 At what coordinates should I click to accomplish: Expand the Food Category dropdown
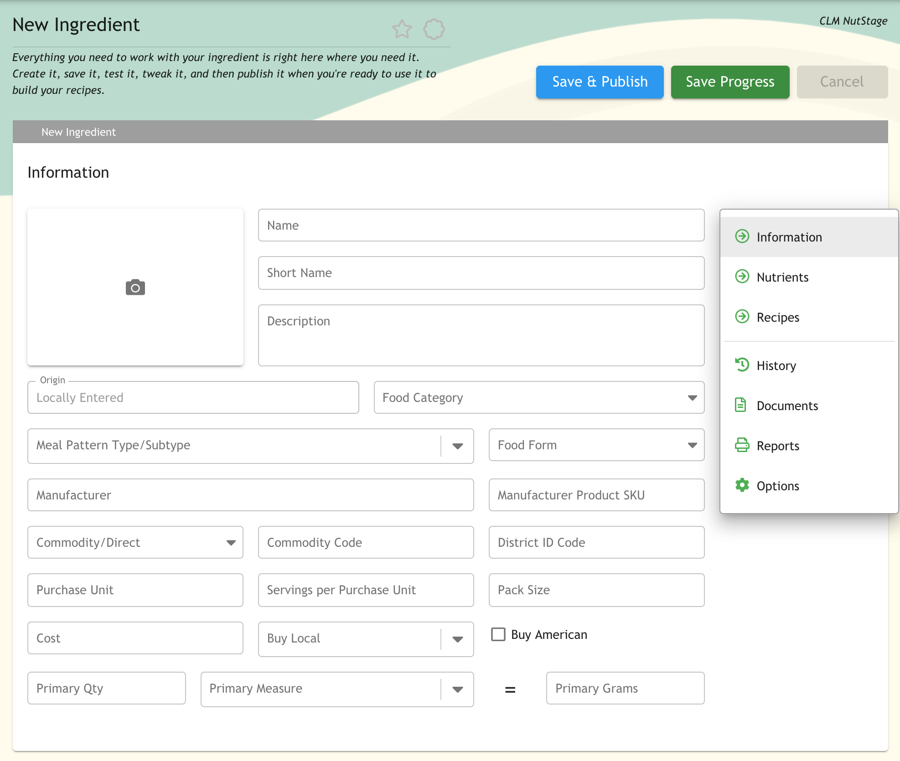pyautogui.click(x=692, y=398)
